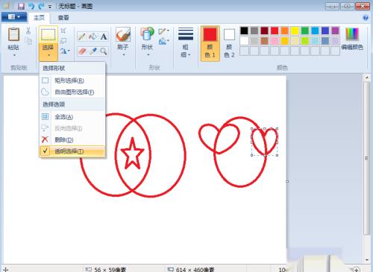Switch to the Home tab
The image size is (373, 272).
pos(39,18)
